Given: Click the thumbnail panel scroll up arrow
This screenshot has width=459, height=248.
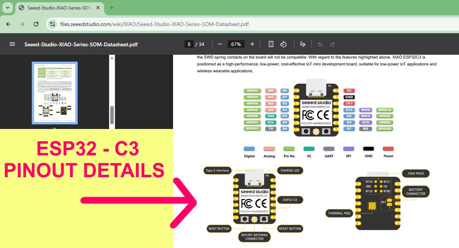Looking at the screenshot, I should click(112, 58).
